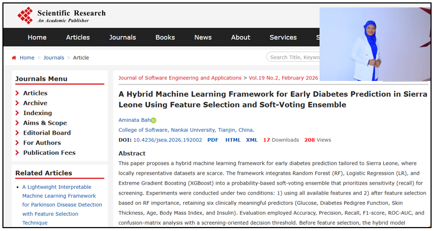Open the Journals navigation menu
The width and height of the screenshot is (434, 231).
pyautogui.click(x=122, y=38)
